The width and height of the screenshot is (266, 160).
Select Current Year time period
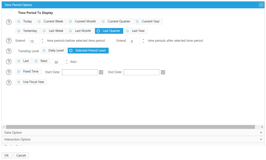click(x=148, y=21)
